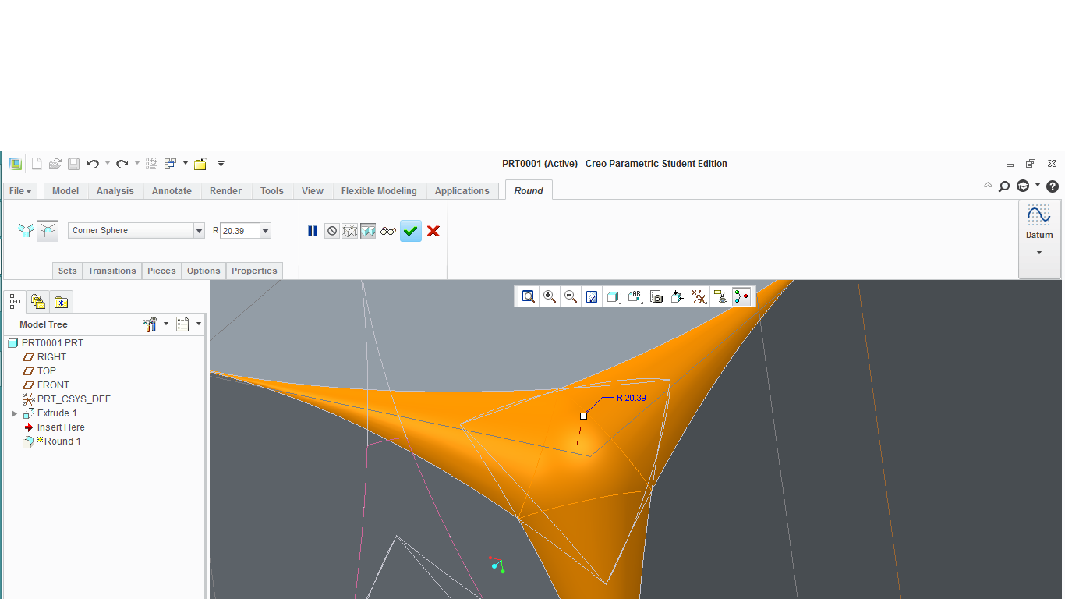The image size is (1065, 599).
Task: Expand the Extrude 1 feature
Action: tap(14, 413)
